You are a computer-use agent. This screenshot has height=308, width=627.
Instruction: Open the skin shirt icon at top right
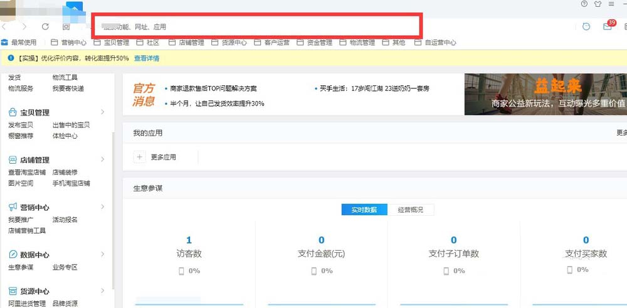pyautogui.click(x=598, y=4)
